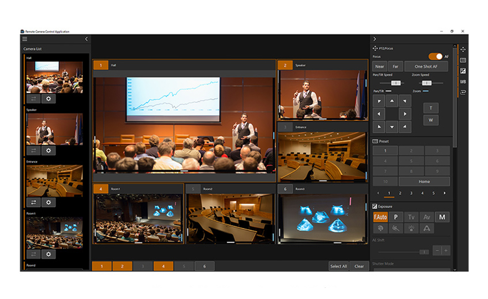Open the WB white balance sidebar panel
488x299 pixels.
pos(463,81)
